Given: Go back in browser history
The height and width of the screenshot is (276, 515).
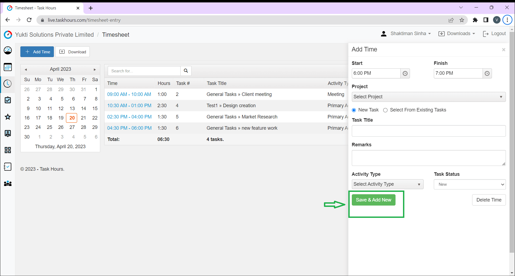Looking at the screenshot, I should [8, 20].
